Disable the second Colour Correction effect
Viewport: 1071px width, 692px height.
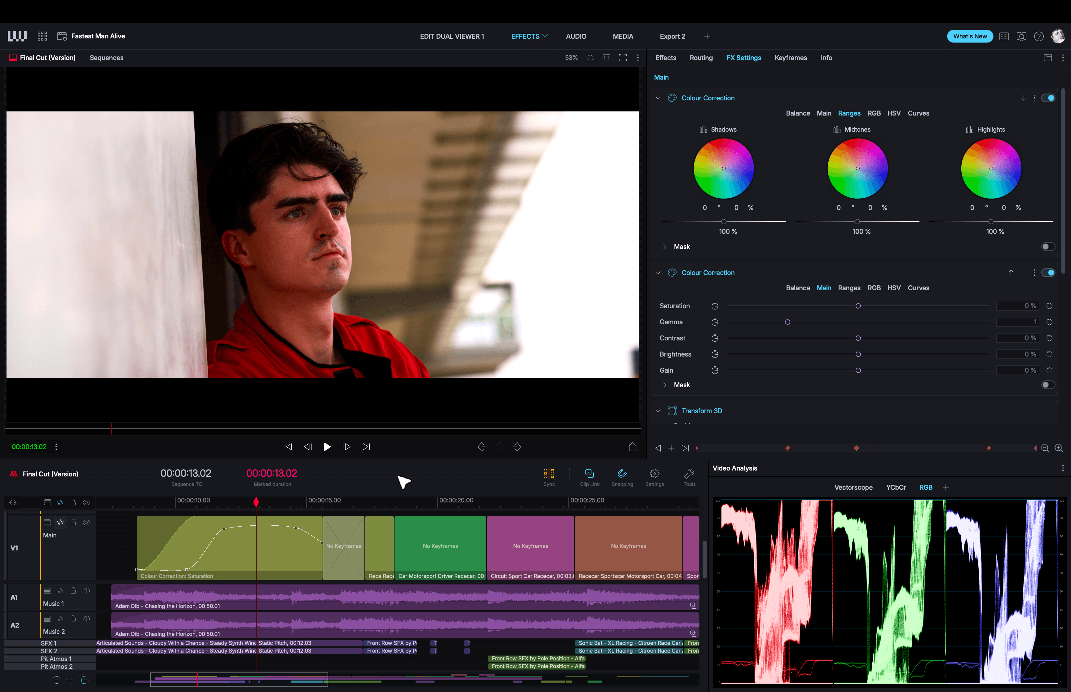point(1048,273)
